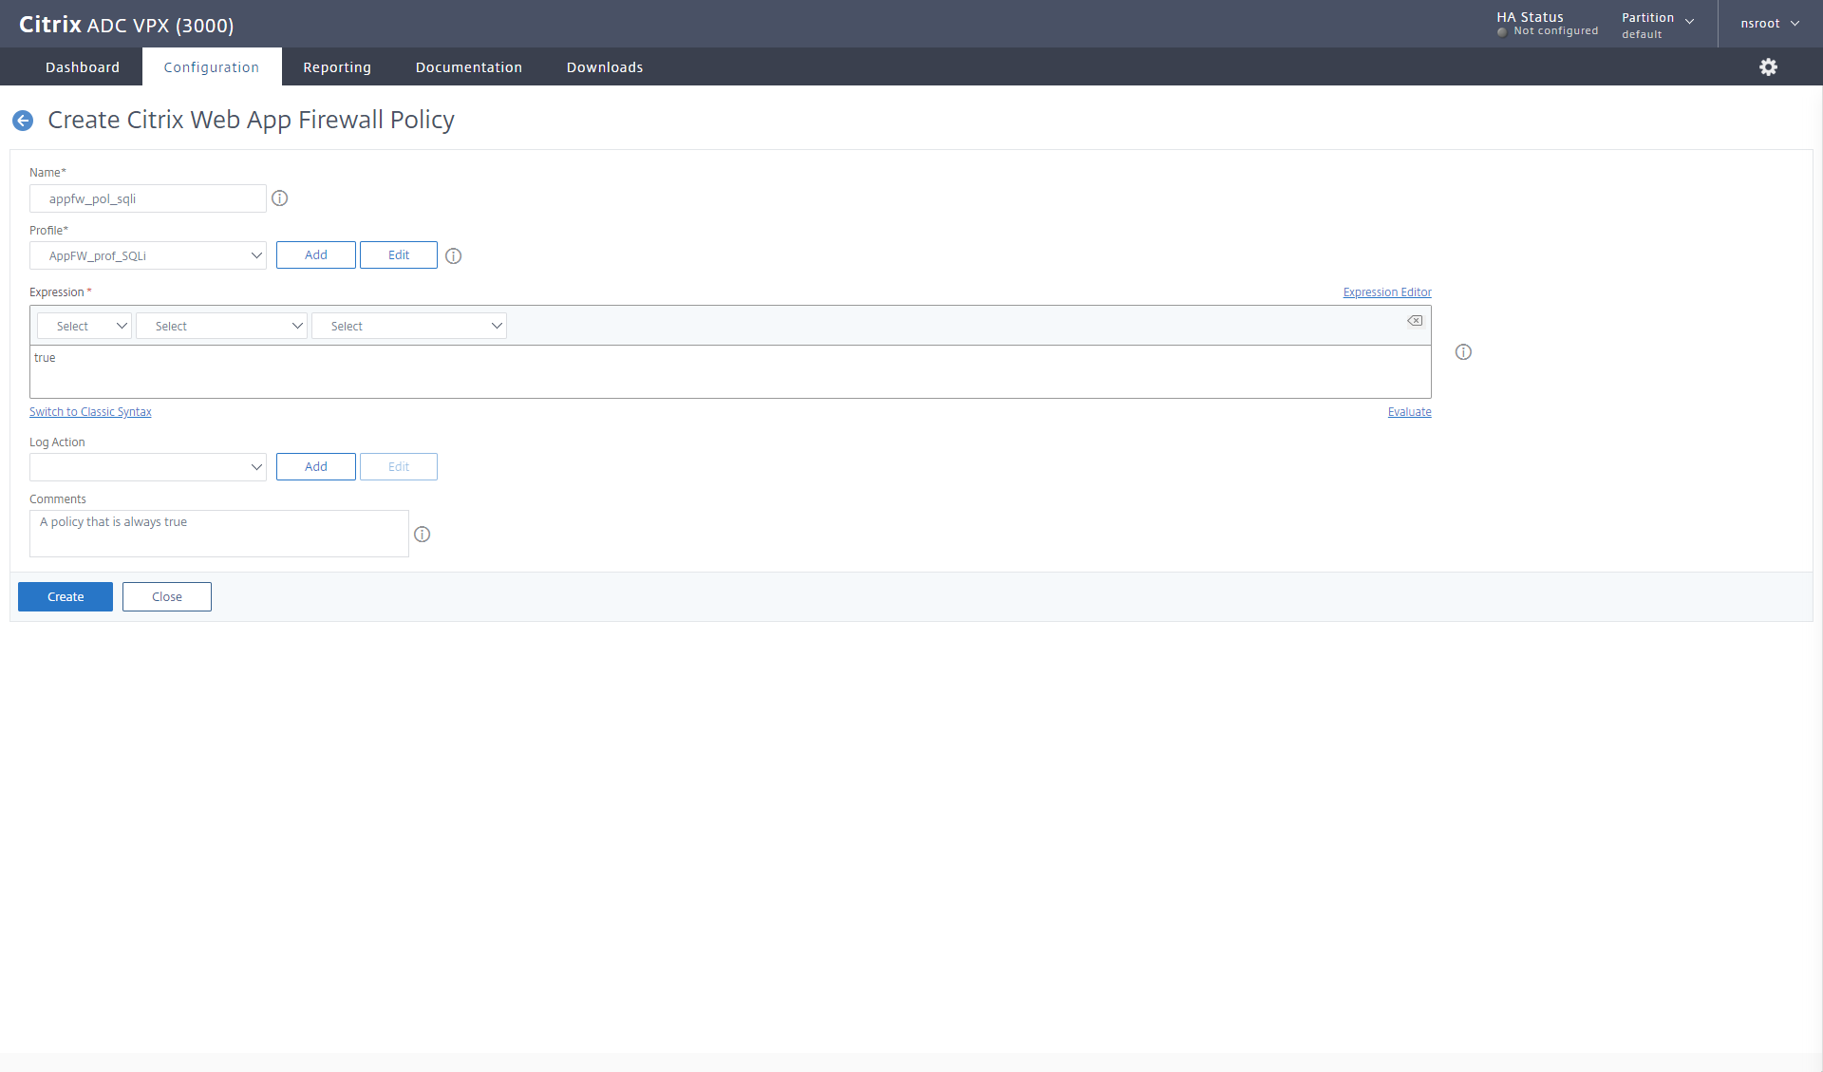1823x1072 pixels.
Task: Show info tooltip for Comments field
Action: point(423,535)
